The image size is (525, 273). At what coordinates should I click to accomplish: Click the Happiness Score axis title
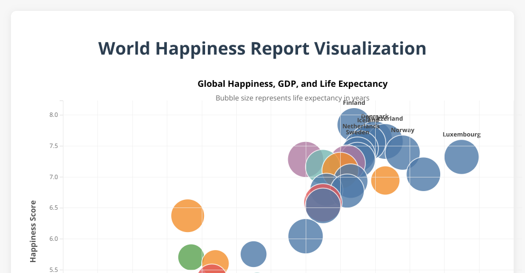[x=33, y=231]
